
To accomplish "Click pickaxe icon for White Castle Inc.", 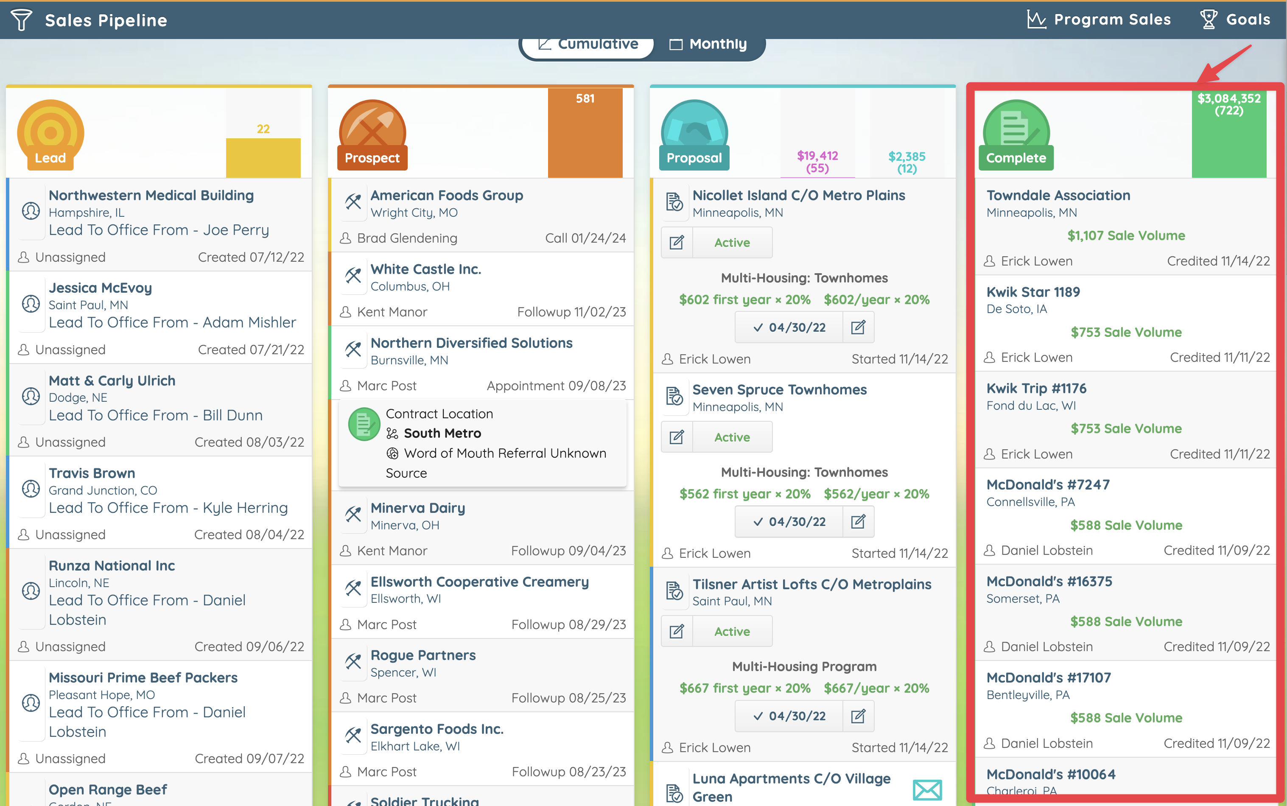I will pyautogui.click(x=353, y=276).
